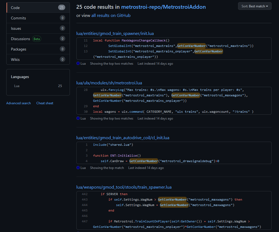This screenshot has height=232, width=279.
Task: Click the "0" badge next to Wikis
Action: point(62,60)
